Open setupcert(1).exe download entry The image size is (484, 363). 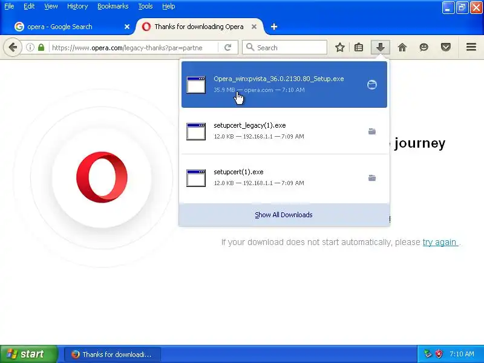pos(284,178)
